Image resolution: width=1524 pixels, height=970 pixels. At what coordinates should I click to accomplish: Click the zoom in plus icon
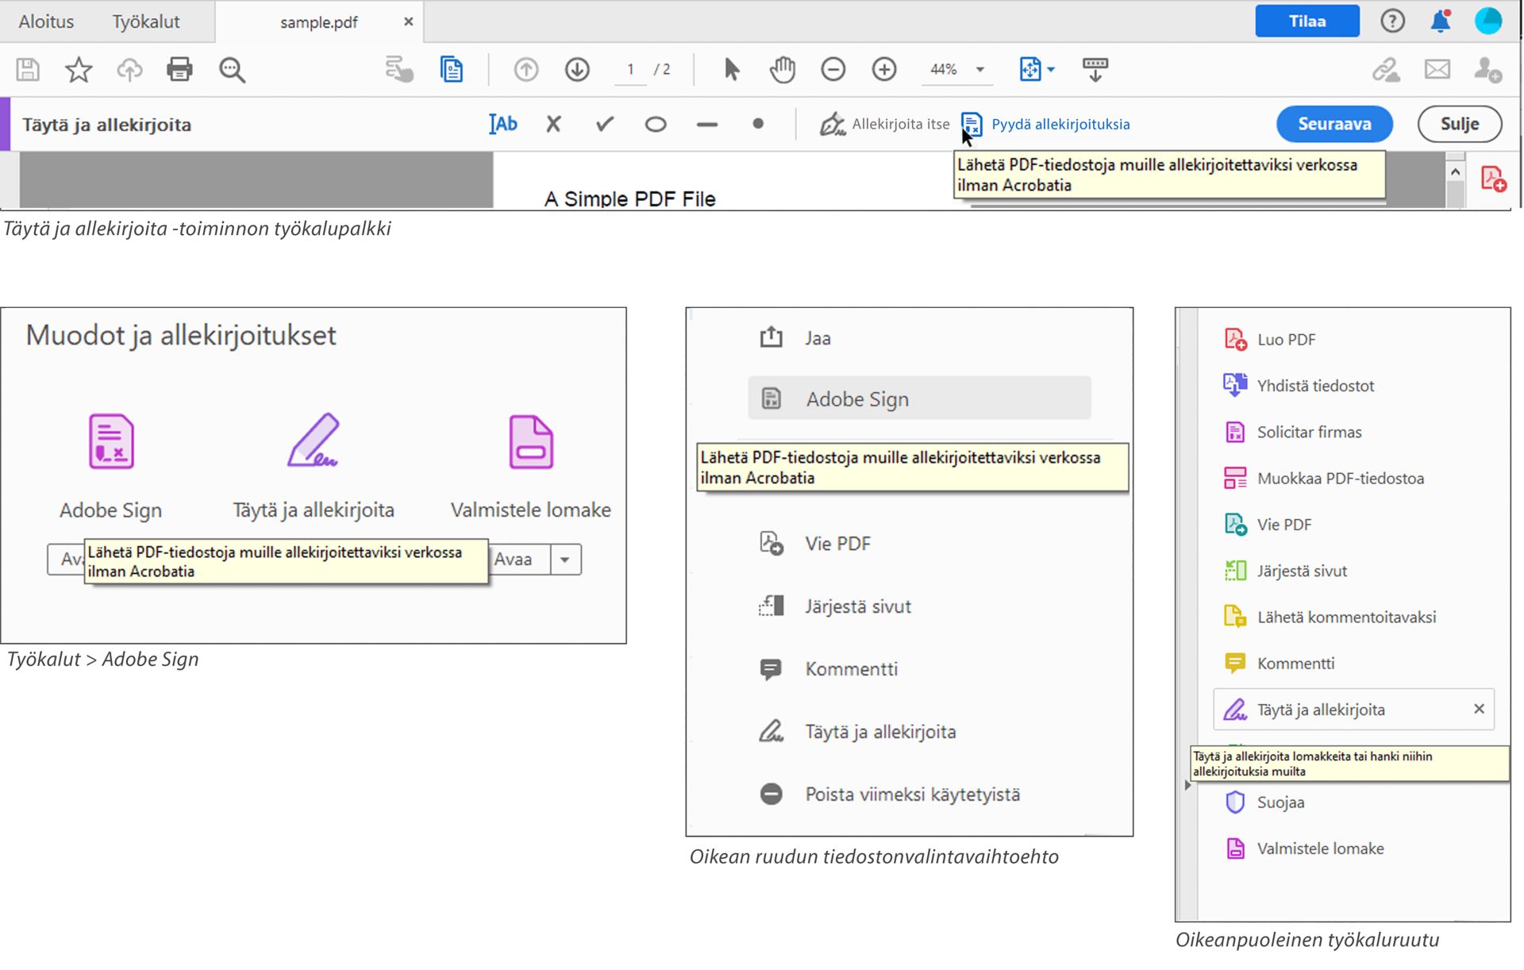[883, 70]
